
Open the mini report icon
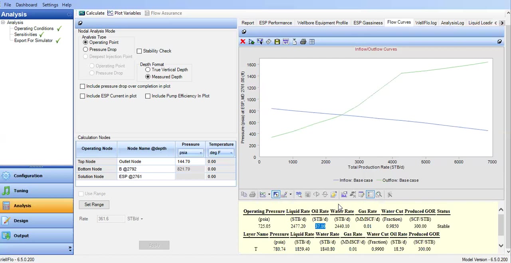(285, 41)
